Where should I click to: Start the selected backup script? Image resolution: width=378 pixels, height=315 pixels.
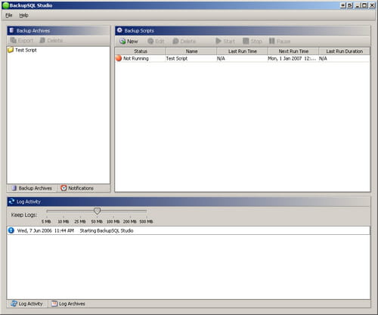click(225, 41)
